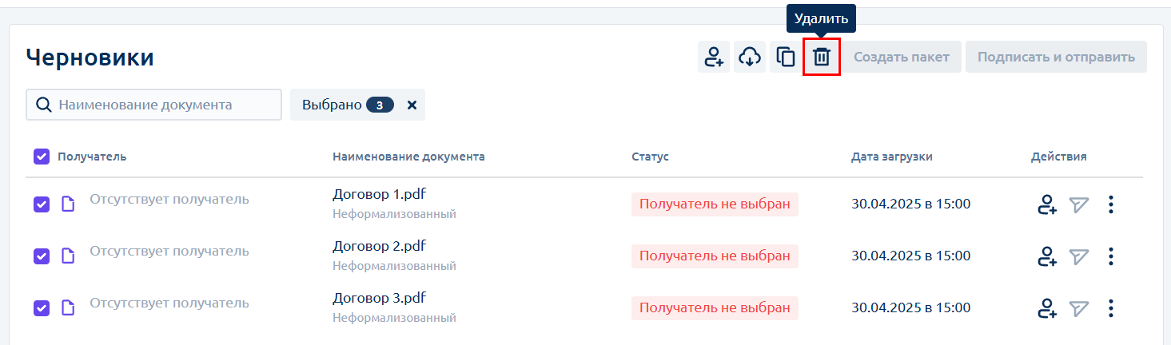Click the document file icon in Договор 1.pdf row
1171x345 pixels.
69,204
